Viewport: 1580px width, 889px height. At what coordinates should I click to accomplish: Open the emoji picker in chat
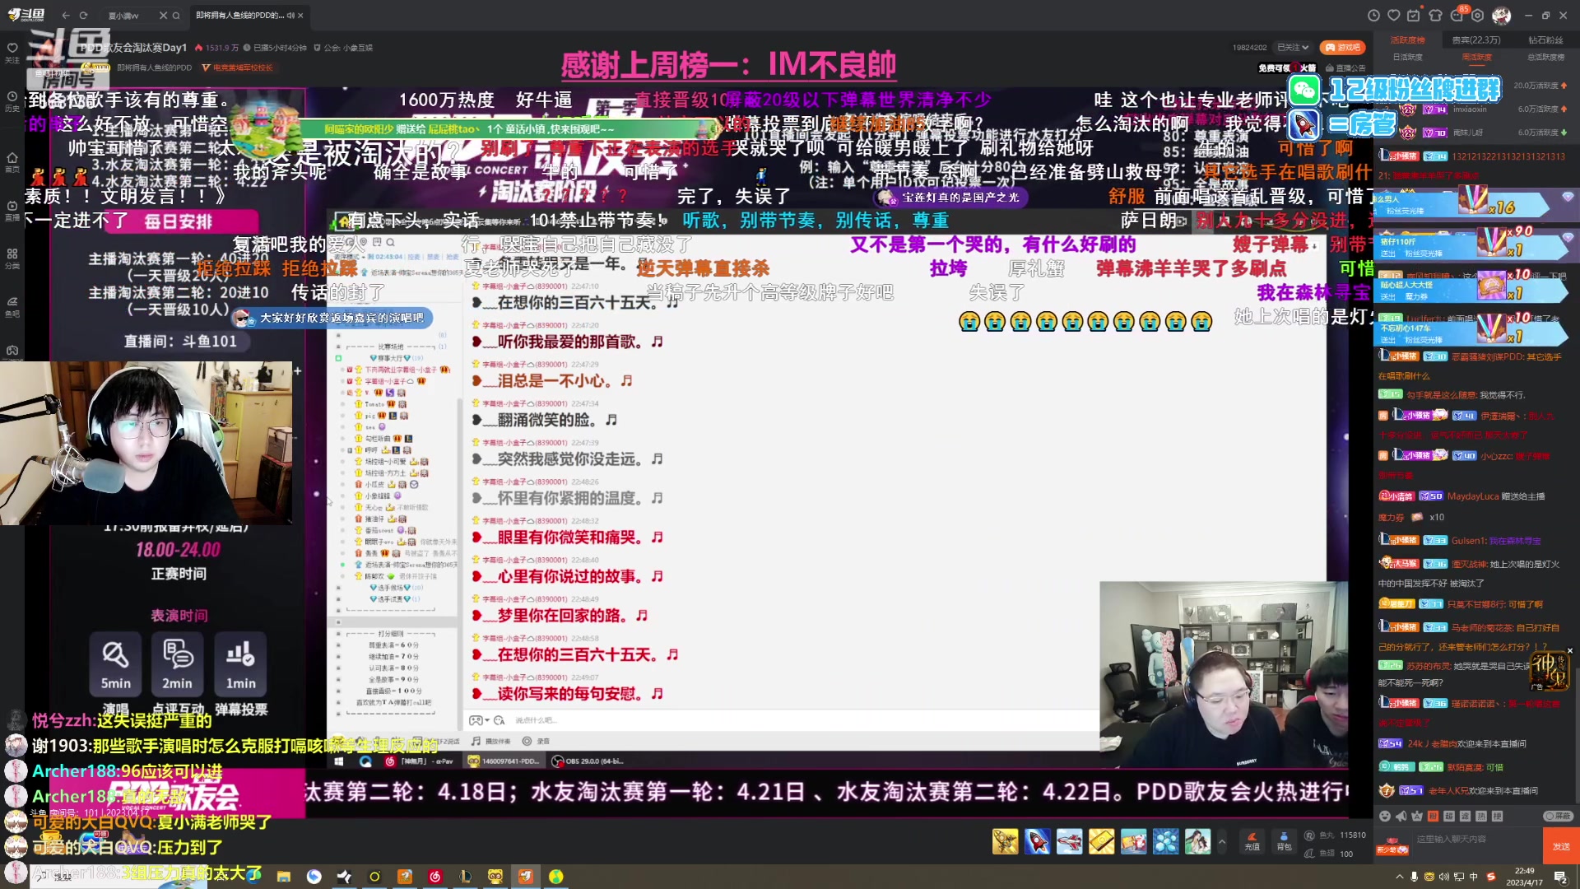click(x=1385, y=816)
